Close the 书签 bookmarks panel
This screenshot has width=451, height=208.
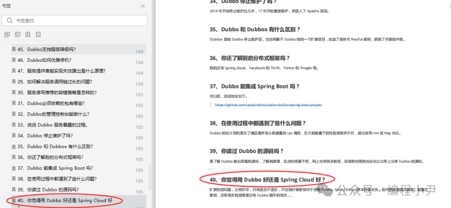point(143,6)
